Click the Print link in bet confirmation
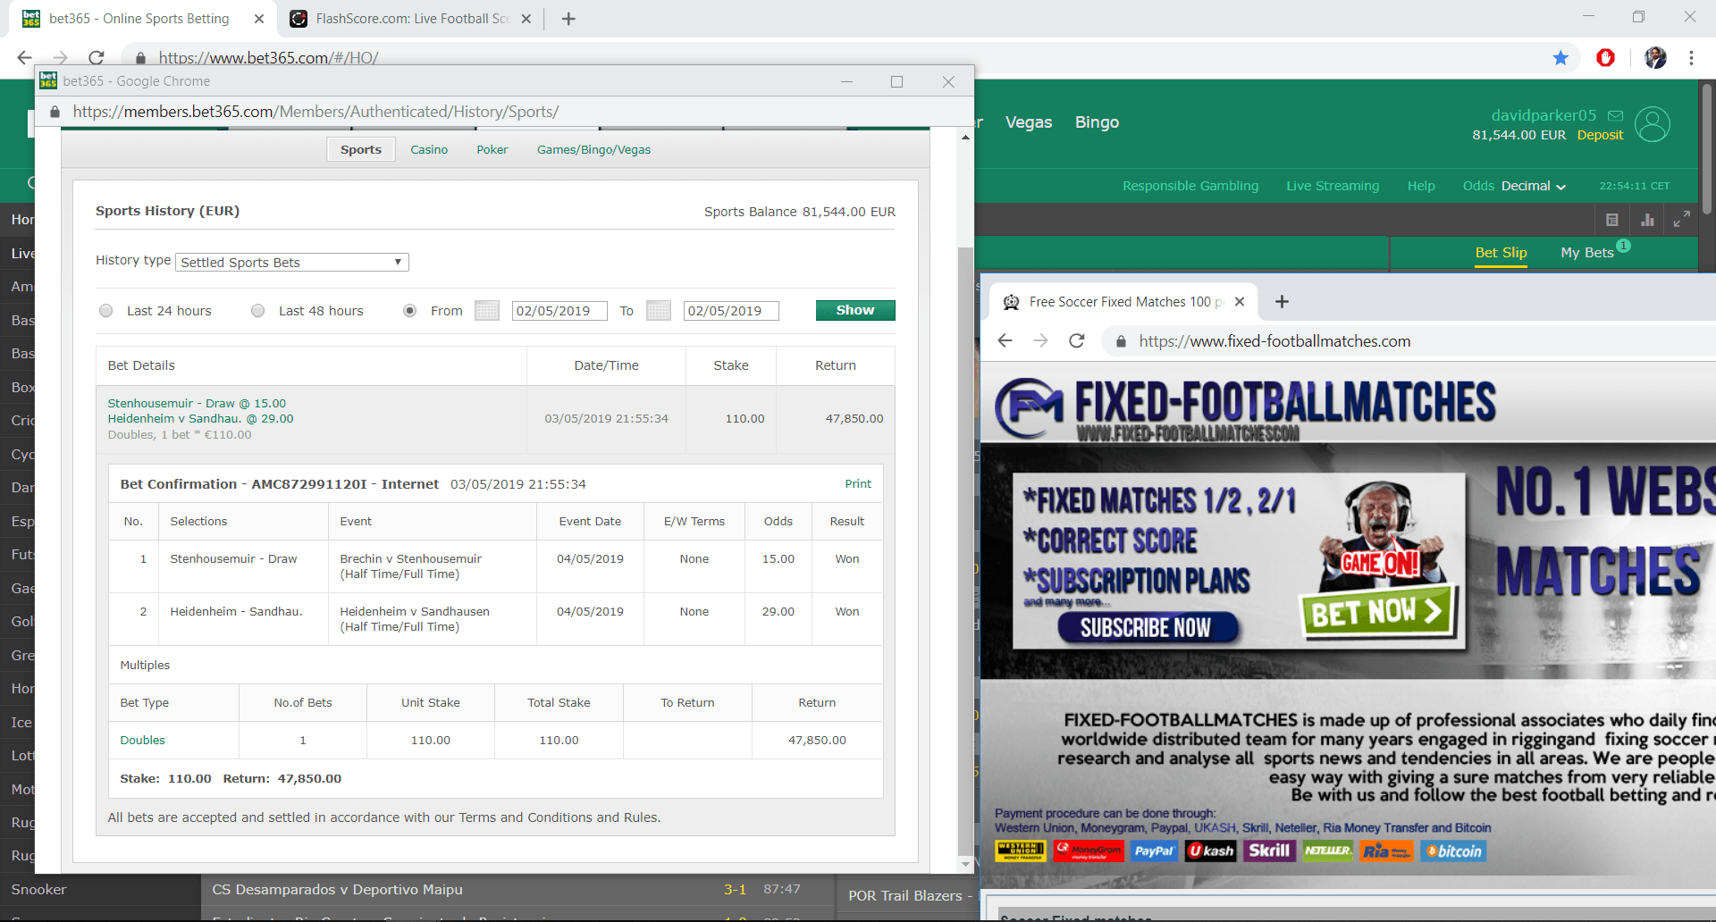The height and width of the screenshot is (922, 1716). tap(858, 484)
